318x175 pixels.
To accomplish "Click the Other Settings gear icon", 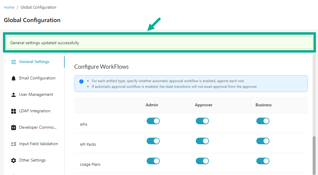I will pos(13,160).
